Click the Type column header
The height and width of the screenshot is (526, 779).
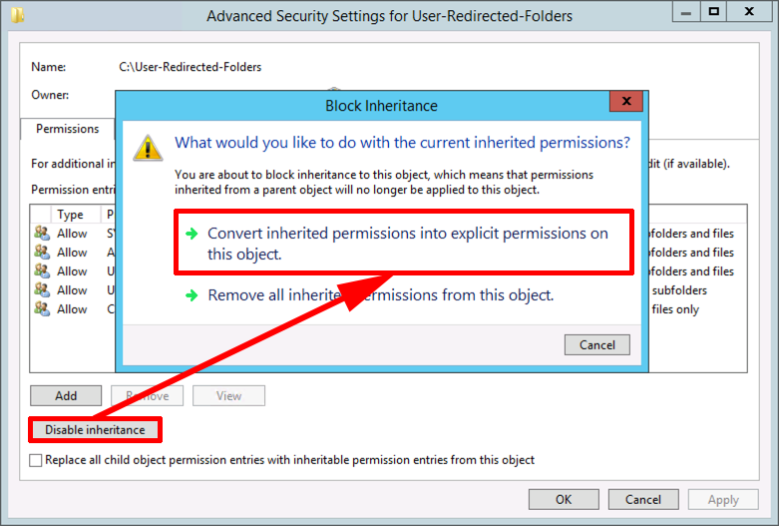click(70, 215)
